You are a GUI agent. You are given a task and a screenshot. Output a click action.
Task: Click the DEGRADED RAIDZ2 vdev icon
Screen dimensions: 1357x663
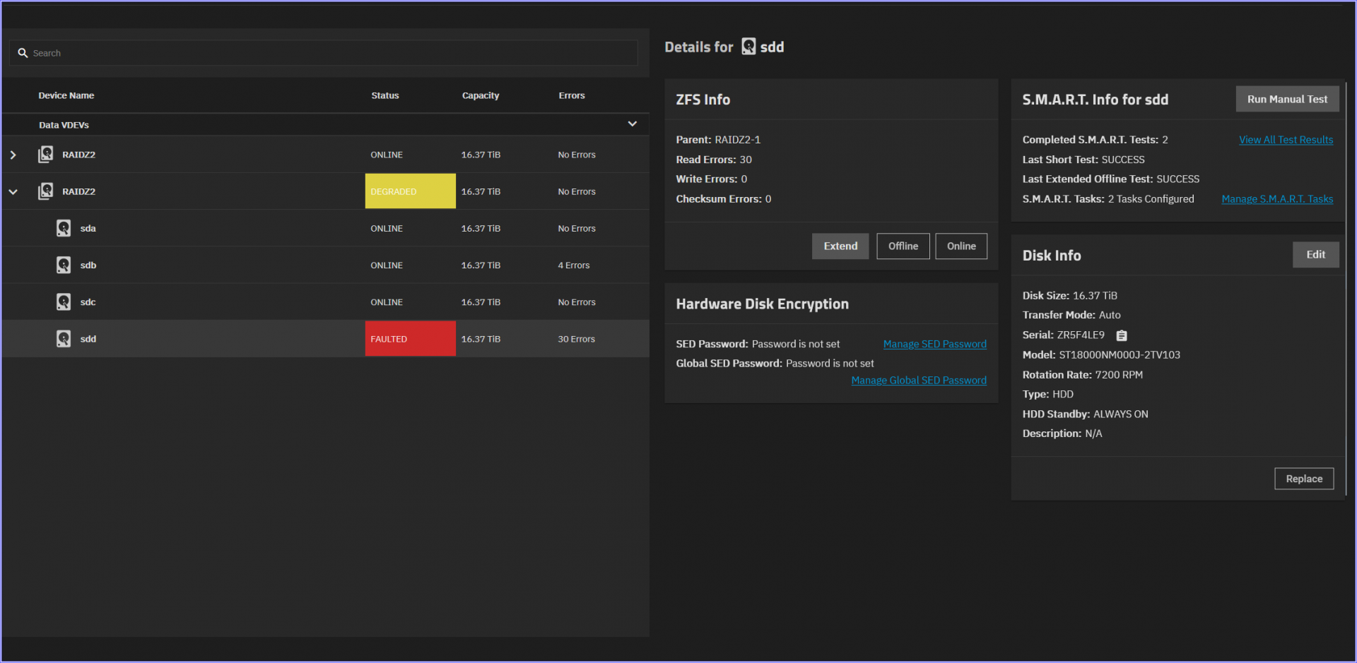pos(46,191)
